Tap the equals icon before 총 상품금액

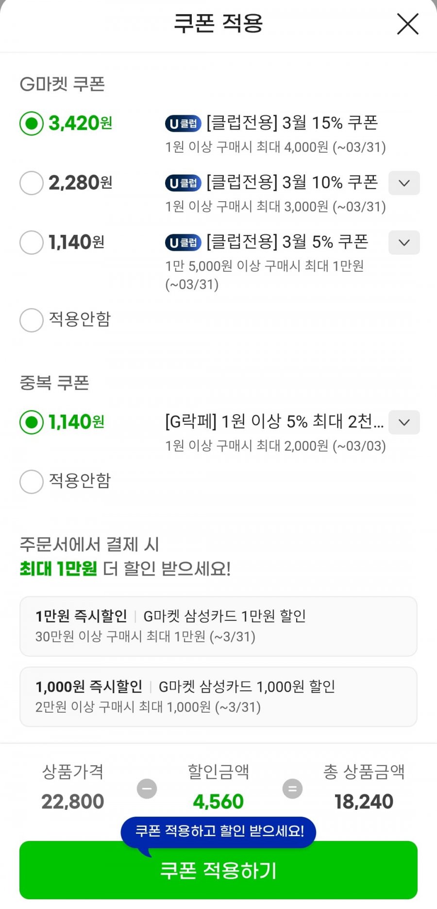click(x=292, y=788)
